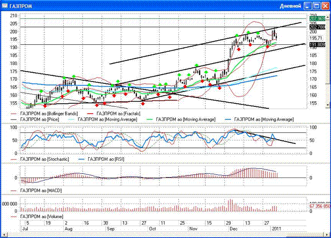
Task: Select the blue-line [Moving Average] legend entry
Action: [x=259, y=120]
